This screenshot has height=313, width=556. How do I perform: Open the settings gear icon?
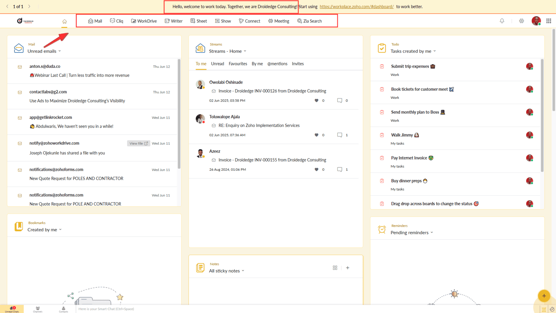[522, 21]
